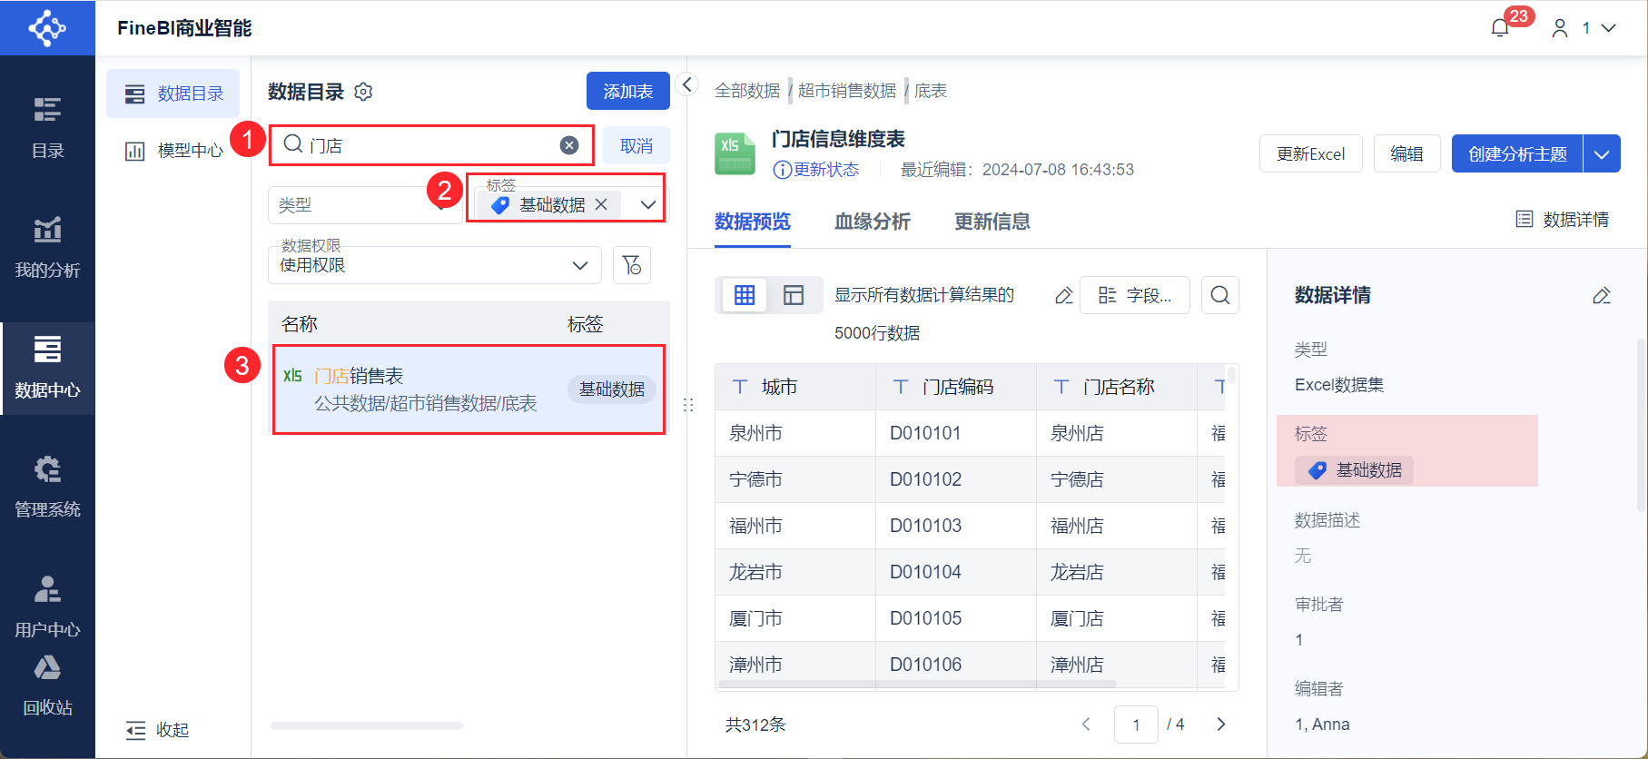
Task: Expand the 创建分析主题 dropdown arrow
Action: 1602,153
